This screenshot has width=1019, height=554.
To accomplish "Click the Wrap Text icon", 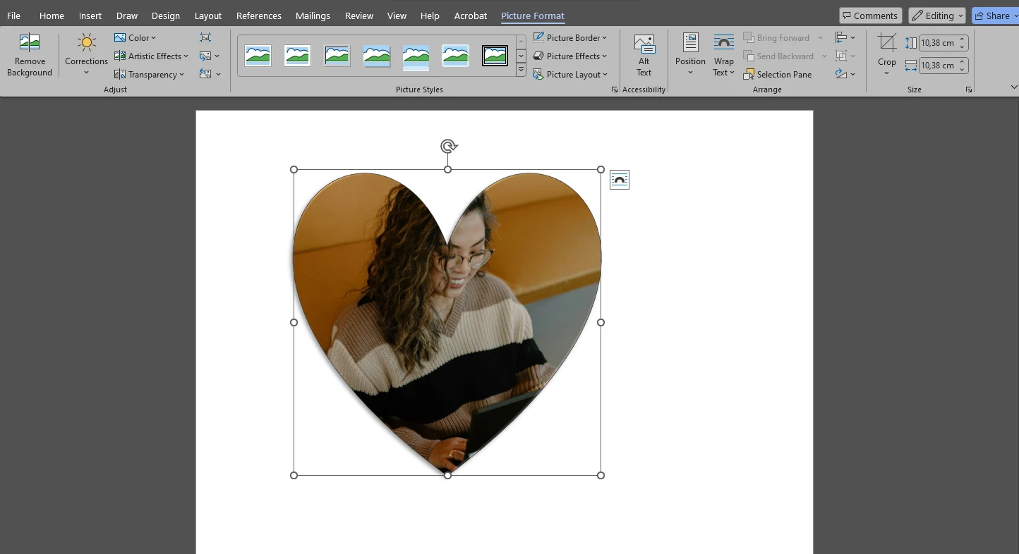I will click(x=723, y=43).
